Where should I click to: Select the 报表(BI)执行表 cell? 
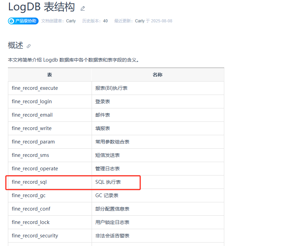coord(158,88)
